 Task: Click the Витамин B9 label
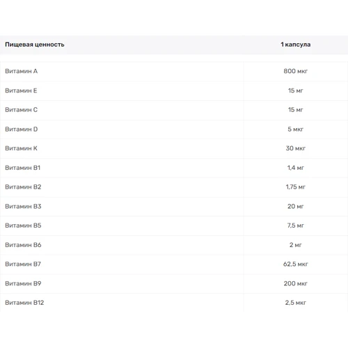(23, 283)
